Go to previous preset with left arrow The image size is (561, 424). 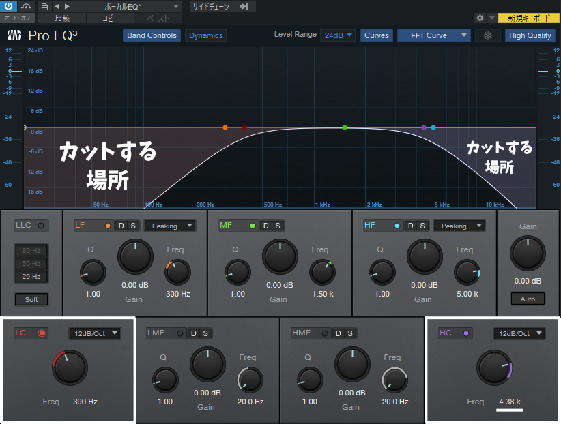coord(57,6)
